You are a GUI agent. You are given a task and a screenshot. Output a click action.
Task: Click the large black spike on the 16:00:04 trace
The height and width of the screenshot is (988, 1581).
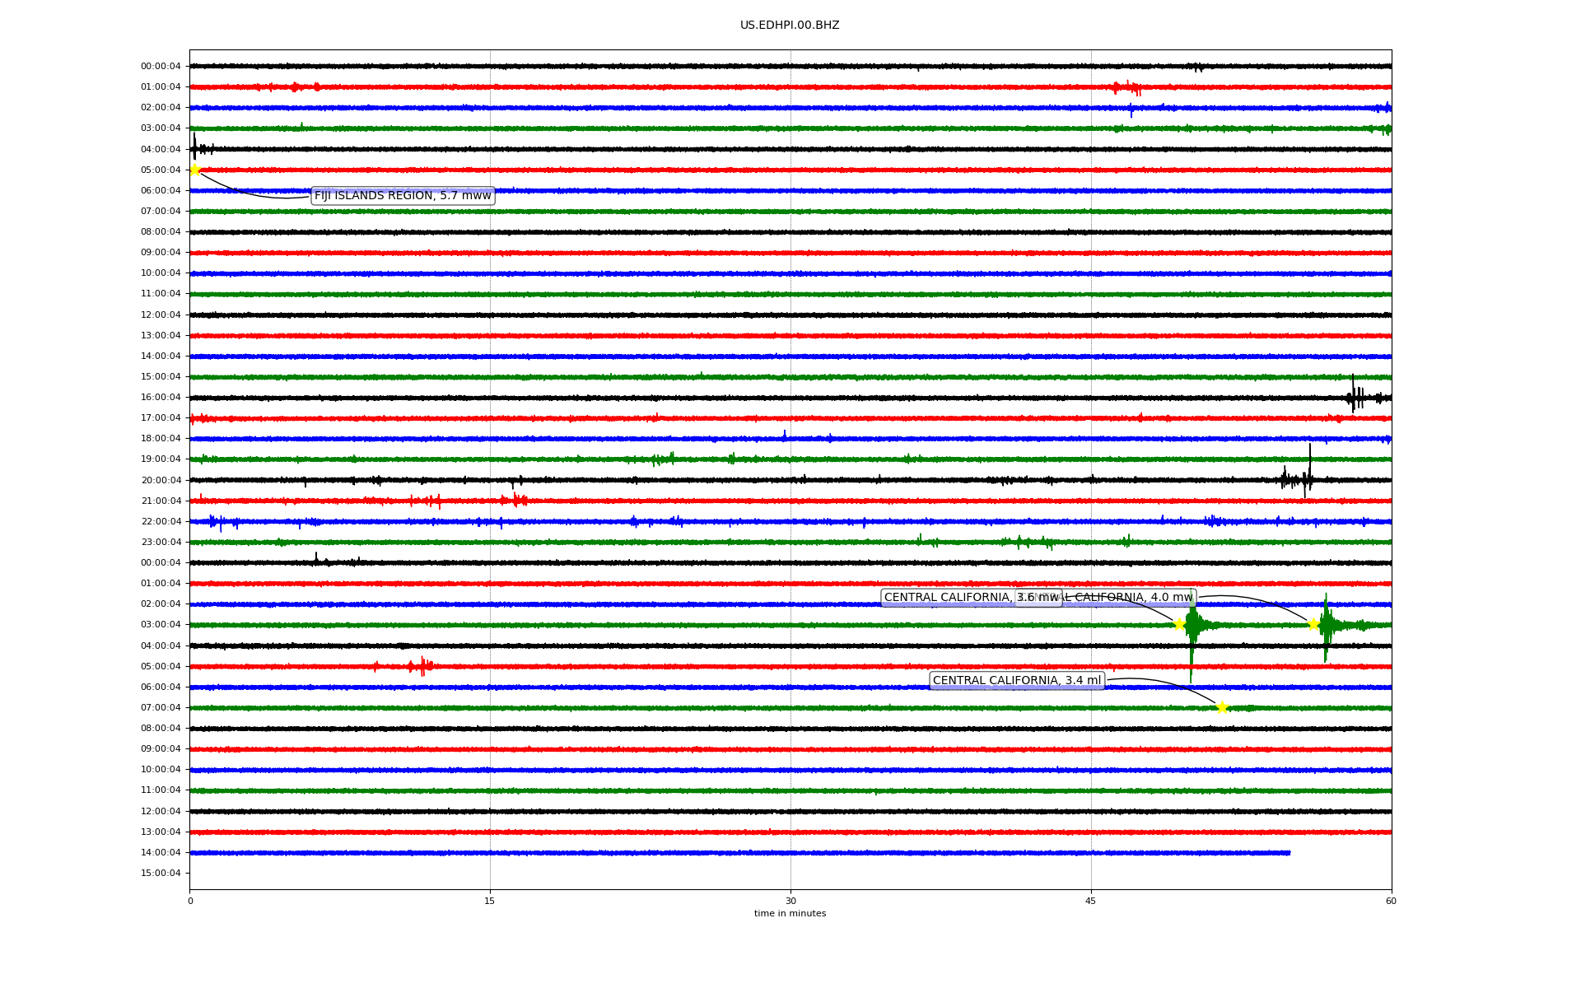click(1353, 397)
